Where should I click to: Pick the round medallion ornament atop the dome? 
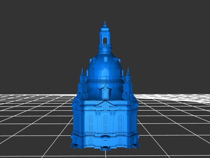point(105,59)
